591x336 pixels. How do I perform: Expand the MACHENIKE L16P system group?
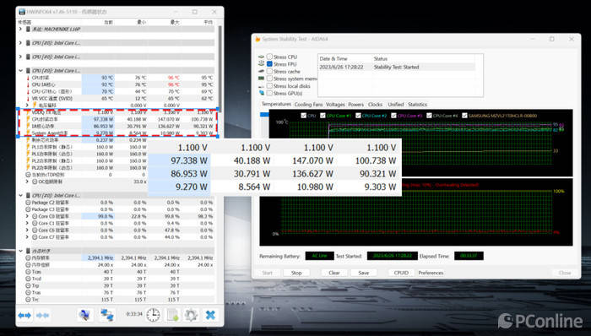pos(21,29)
